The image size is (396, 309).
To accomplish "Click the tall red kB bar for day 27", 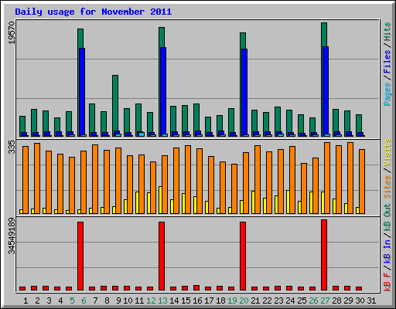I will [x=324, y=255].
